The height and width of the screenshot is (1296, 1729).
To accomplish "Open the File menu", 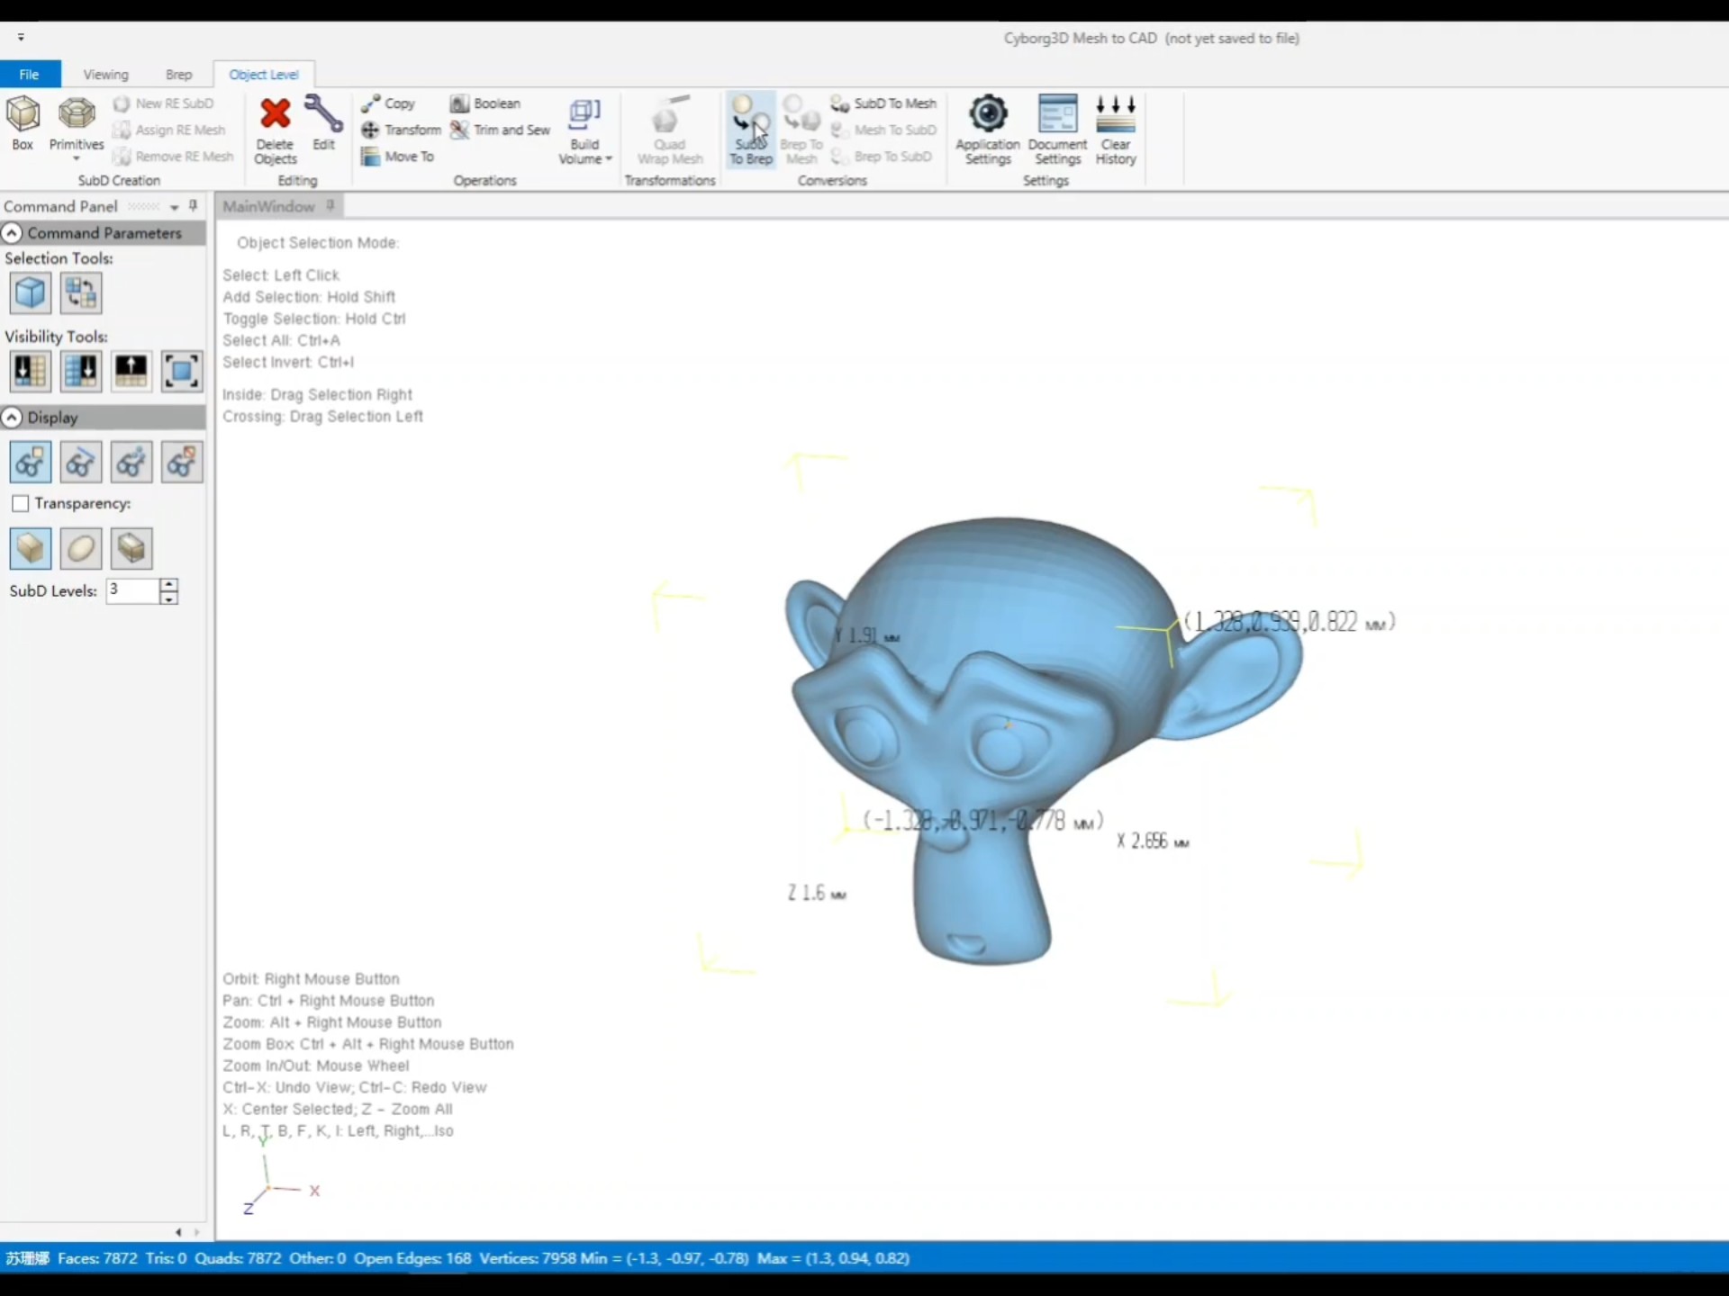I will (x=30, y=74).
